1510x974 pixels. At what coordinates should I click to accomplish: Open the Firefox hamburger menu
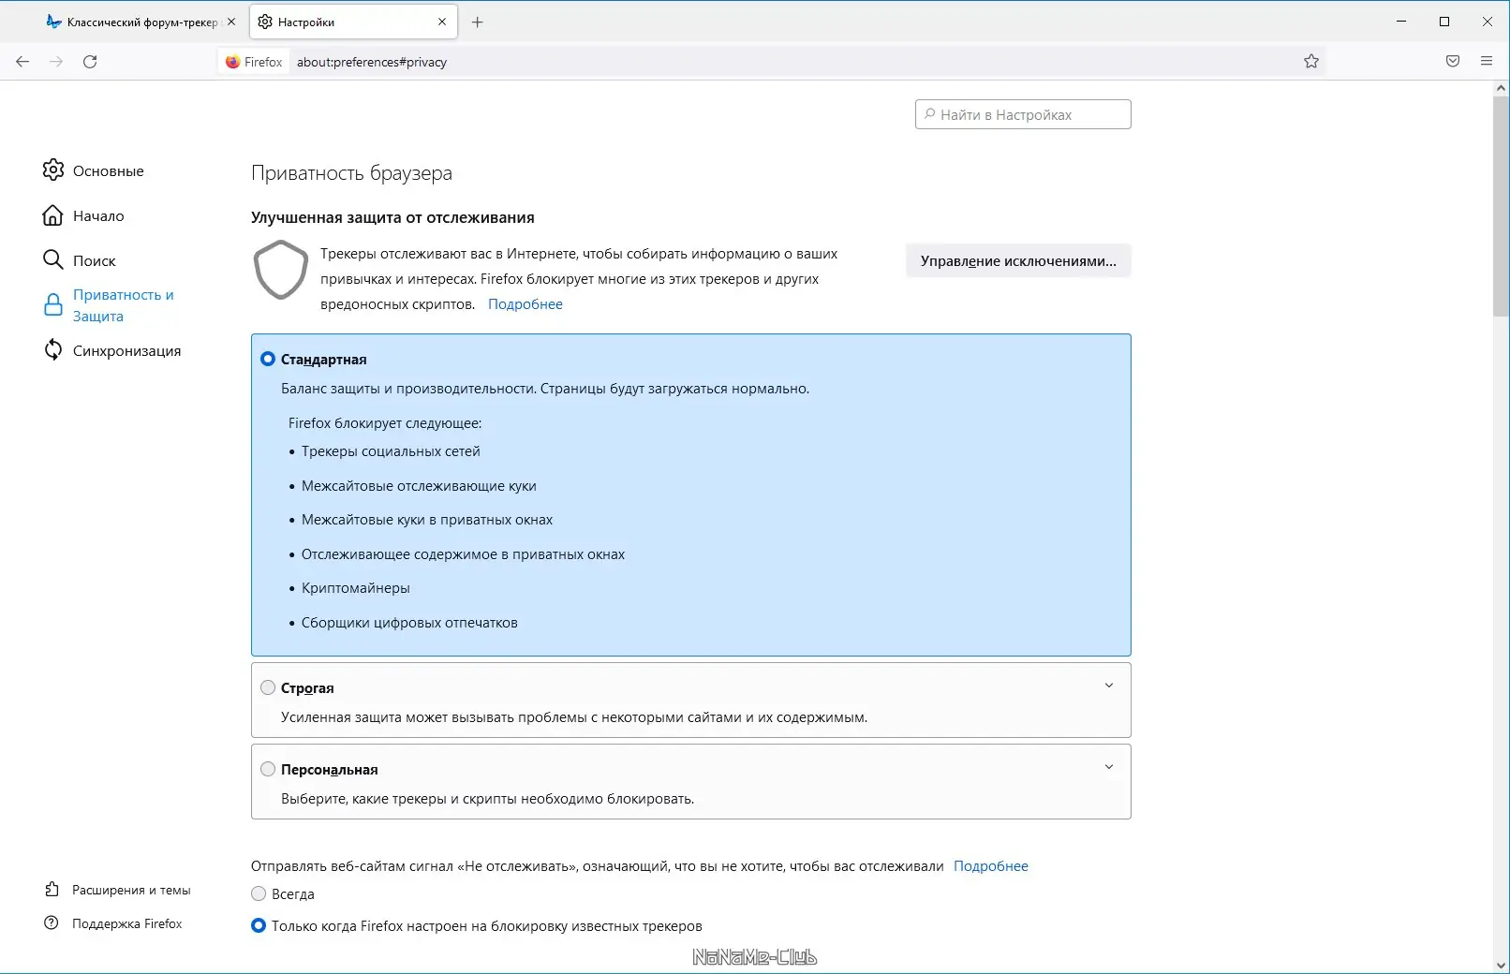1486,61
